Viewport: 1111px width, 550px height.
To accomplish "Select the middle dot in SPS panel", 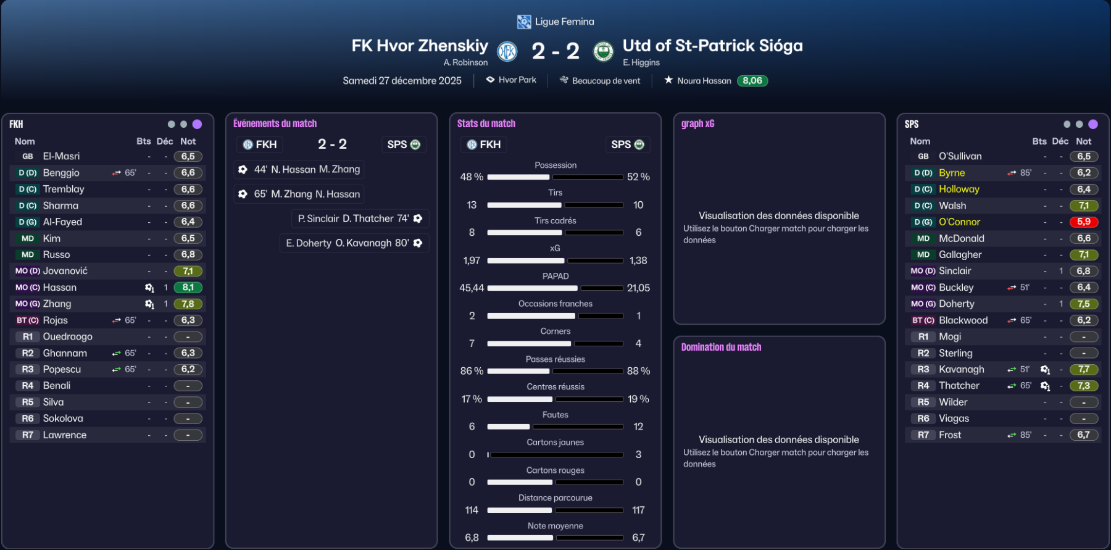I will point(1079,124).
